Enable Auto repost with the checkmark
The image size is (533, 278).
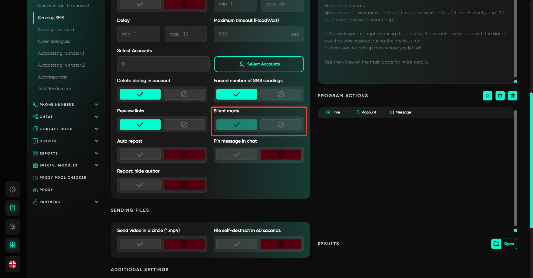140,155
